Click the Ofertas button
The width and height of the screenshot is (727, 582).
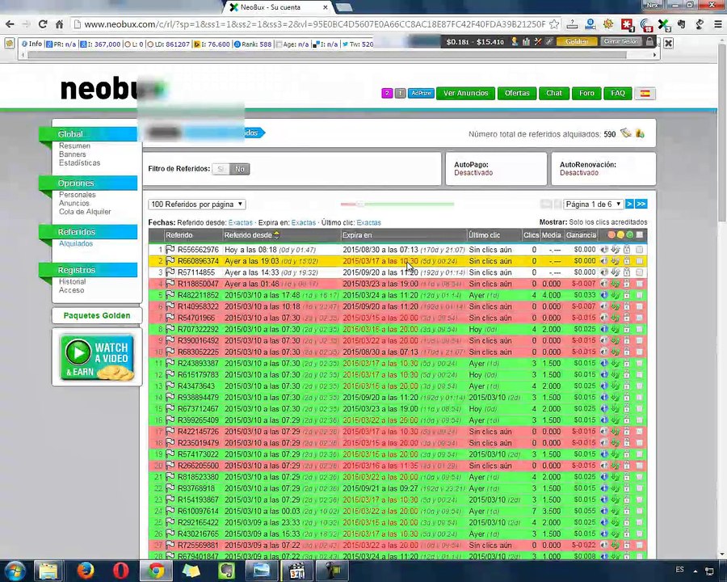pos(517,93)
